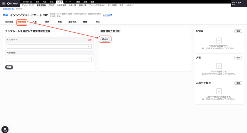This screenshot has height=133, width=247.
Task: Open ヘルプ external link in sub menu
Action: (130, 5)
